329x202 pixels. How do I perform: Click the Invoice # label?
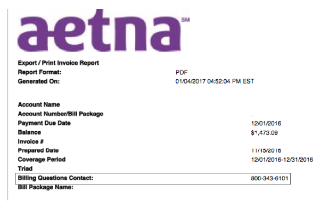[x=31, y=141]
